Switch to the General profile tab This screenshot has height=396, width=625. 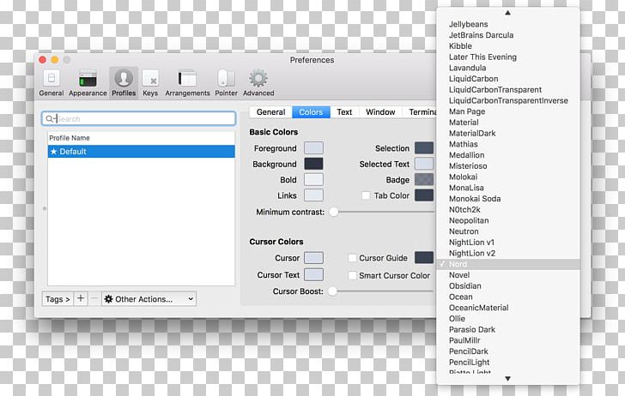(270, 112)
